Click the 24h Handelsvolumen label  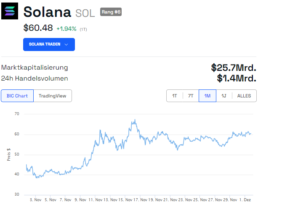point(35,78)
